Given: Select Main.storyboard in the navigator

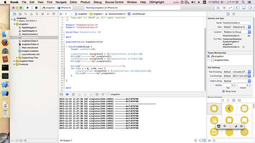Looking at the screenshot, I should [30, 48].
